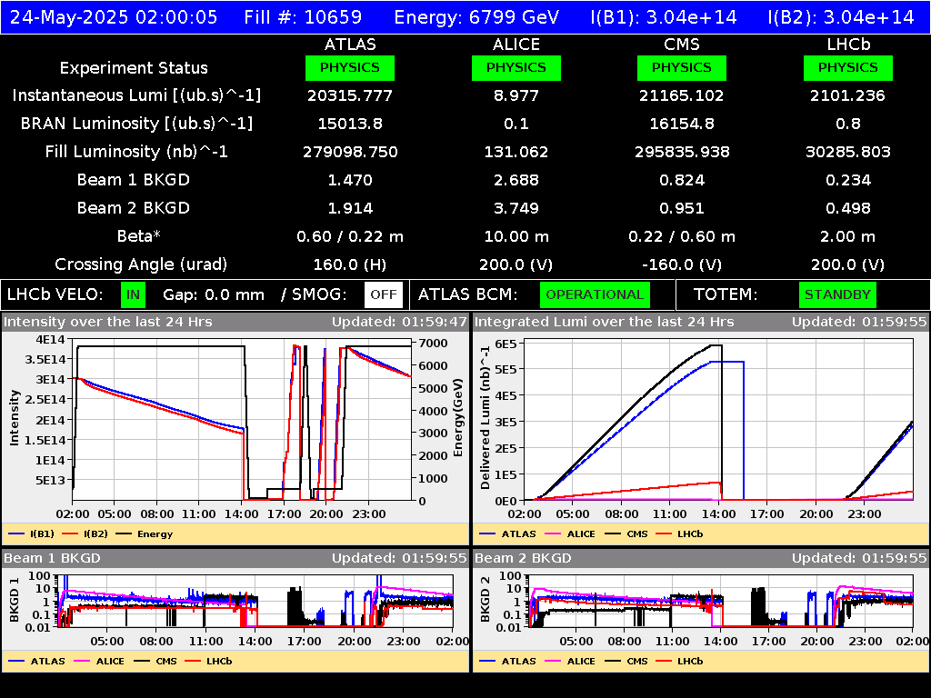This screenshot has height=698, width=931.
Task: Click the SMOG OFF indicator
Action: (384, 295)
